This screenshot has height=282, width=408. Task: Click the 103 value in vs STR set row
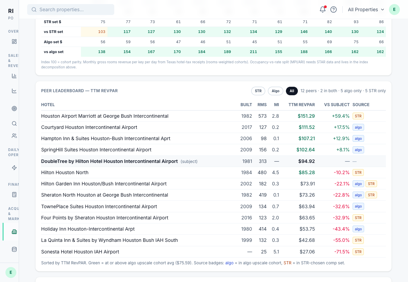(102, 32)
